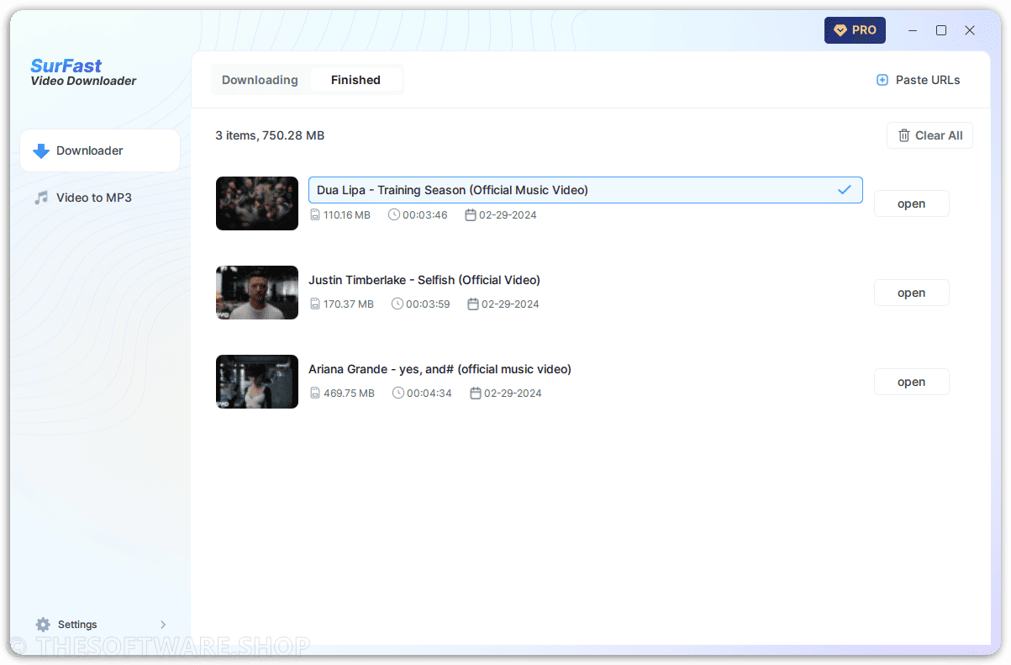This screenshot has height=665, width=1011.
Task: Open Settings in the sidebar
Action: pos(100,625)
